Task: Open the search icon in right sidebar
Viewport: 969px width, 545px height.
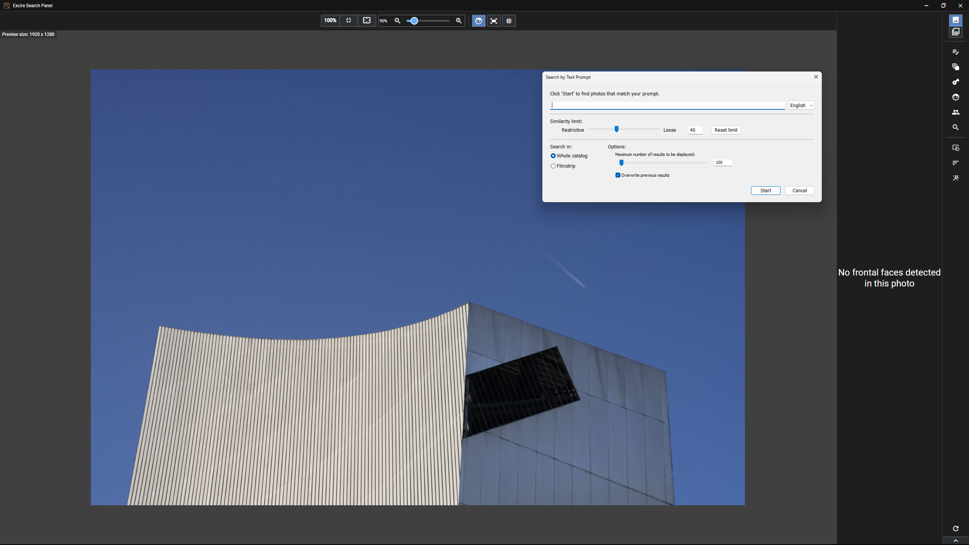Action: (956, 127)
